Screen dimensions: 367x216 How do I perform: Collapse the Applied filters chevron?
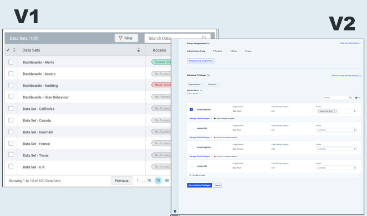(x=201, y=90)
